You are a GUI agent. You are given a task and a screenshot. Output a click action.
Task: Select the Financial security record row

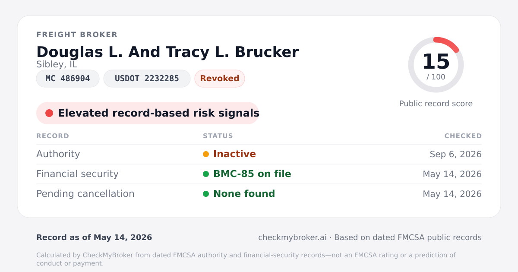[259, 174]
